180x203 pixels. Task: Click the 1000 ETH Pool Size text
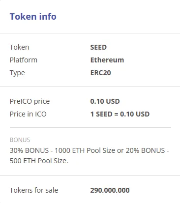(x=85, y=150)
